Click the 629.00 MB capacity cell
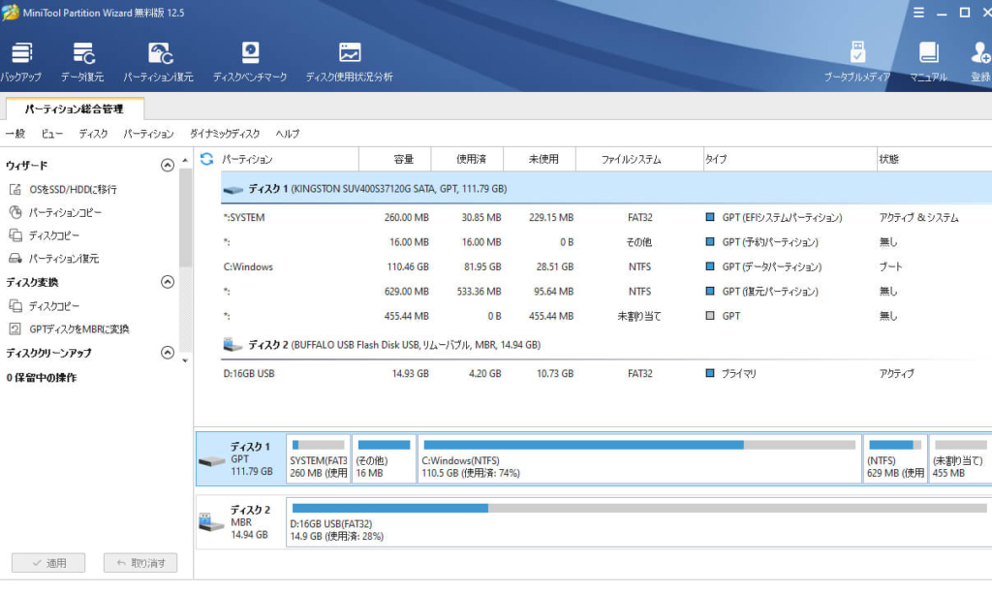Image resolution: width=992 pixels, height=594 pixels. coord(406,292)
